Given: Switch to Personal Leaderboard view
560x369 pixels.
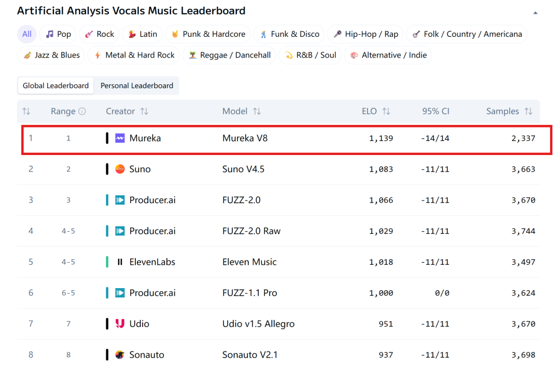Looking at the screenshot, I should 137,86.
